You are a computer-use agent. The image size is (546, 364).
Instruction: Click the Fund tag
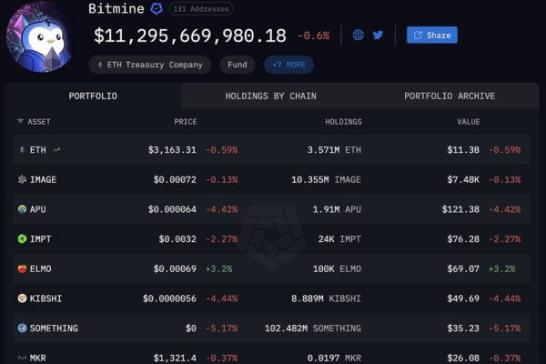click(x=238, y=65)
